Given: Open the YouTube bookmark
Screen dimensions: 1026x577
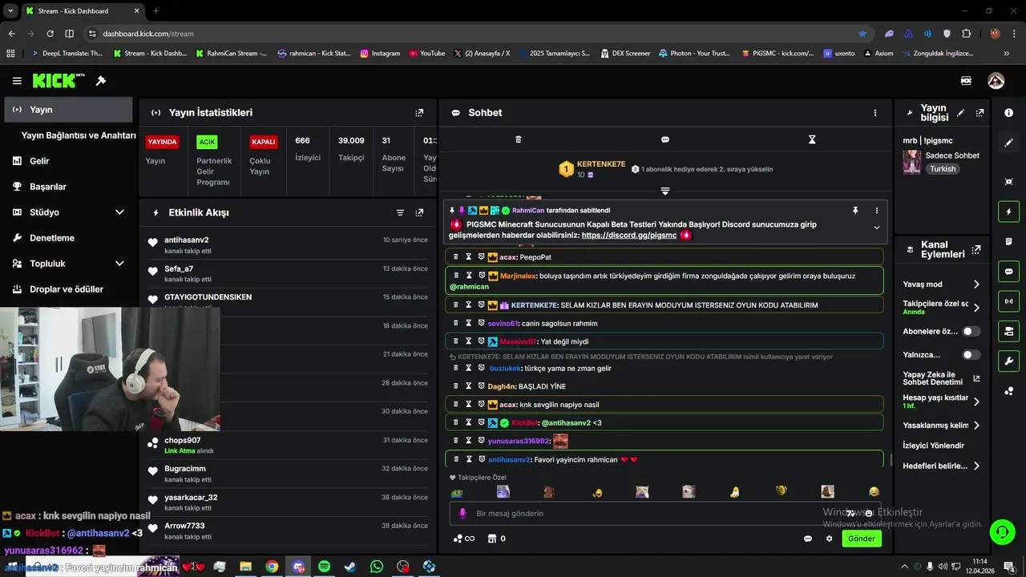Looking at the screenshot, I should 426,54.
